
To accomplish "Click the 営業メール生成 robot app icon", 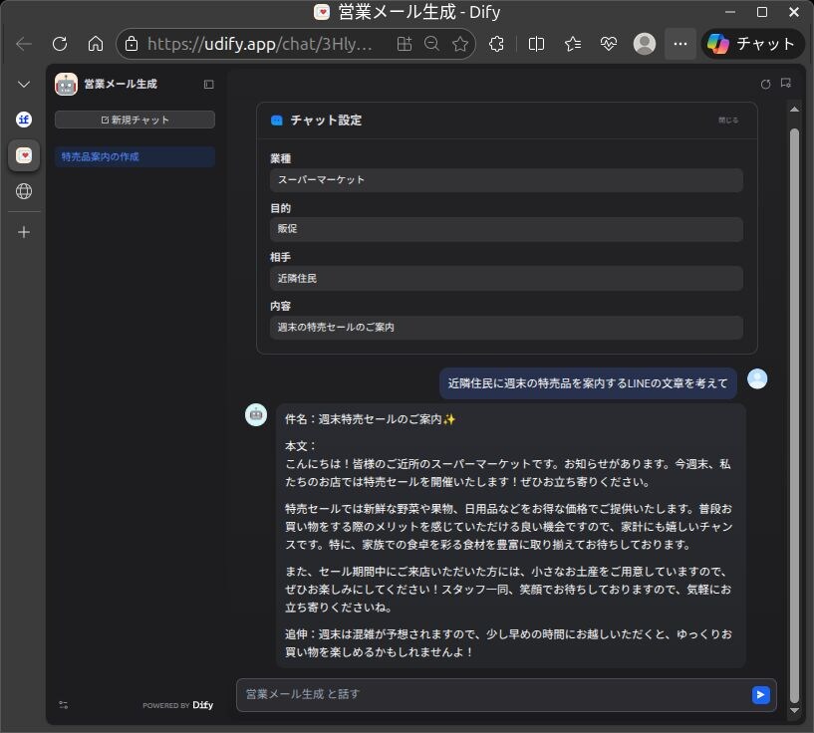I will 66,84.
